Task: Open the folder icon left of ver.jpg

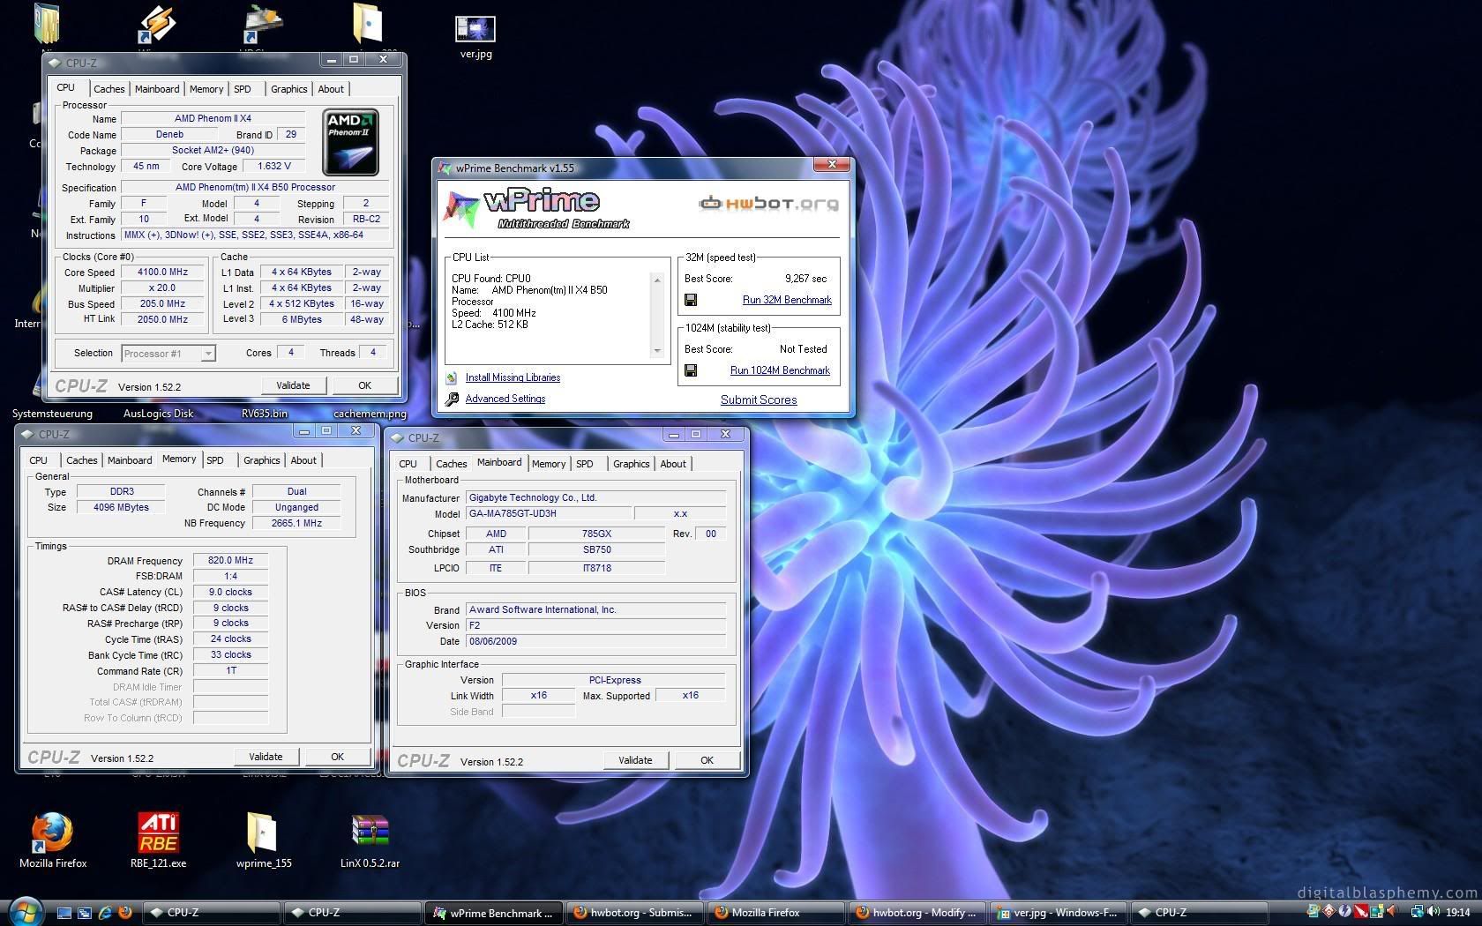Action: [x=367, y=23]
